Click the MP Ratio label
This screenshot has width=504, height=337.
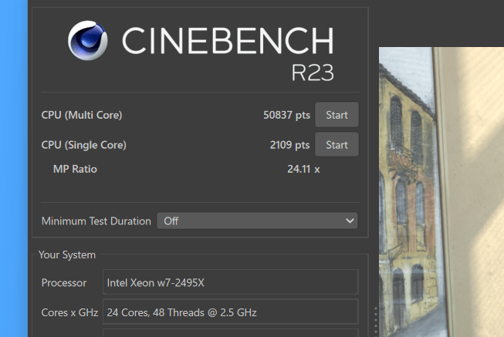click(75, 169)
